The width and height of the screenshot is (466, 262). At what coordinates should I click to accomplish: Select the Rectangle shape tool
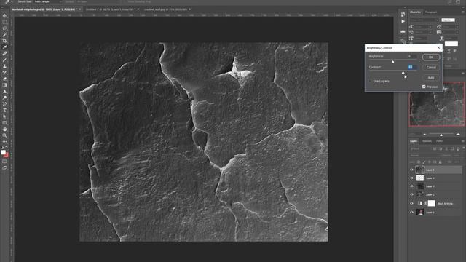pos(4,123)
